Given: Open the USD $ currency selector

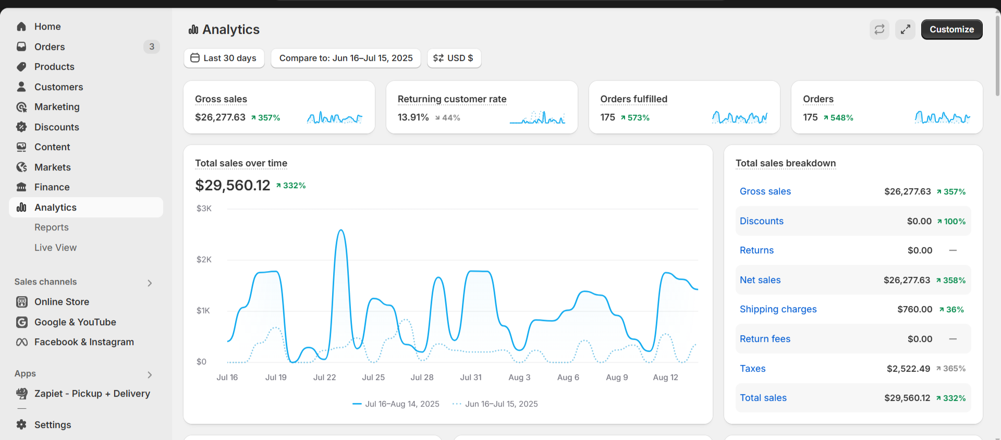Looking at the screenshot, I should [454, 58].
